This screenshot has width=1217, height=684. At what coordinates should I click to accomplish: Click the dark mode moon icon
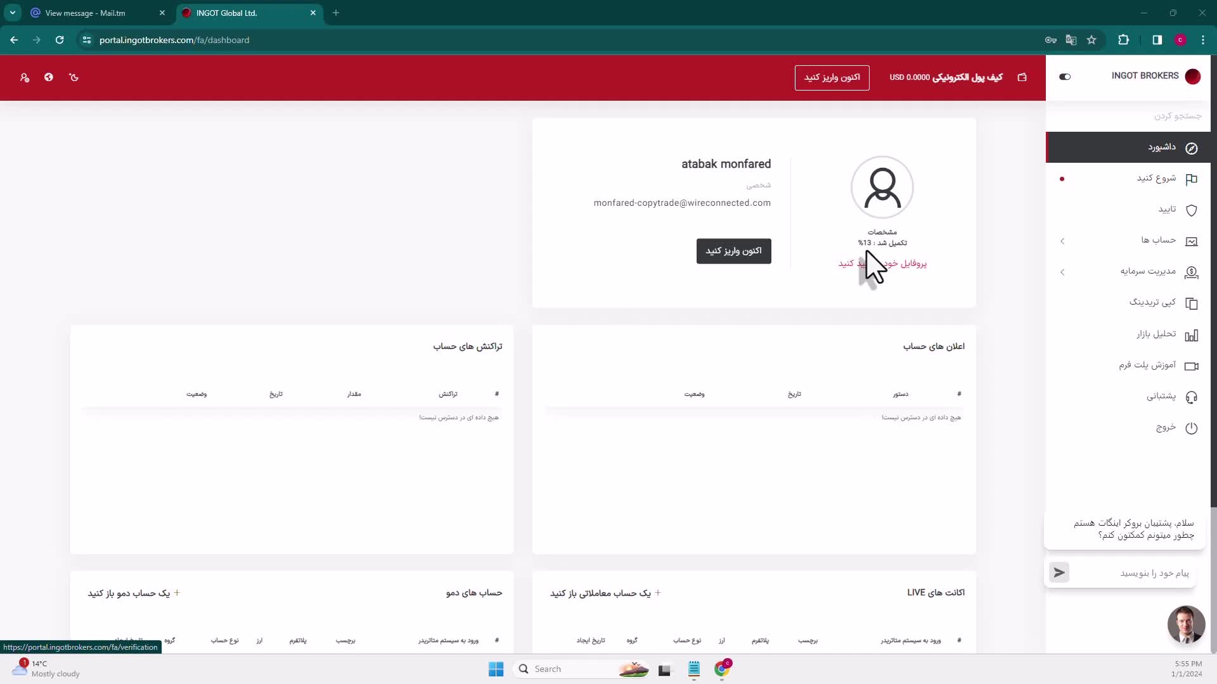pos(74,77)
